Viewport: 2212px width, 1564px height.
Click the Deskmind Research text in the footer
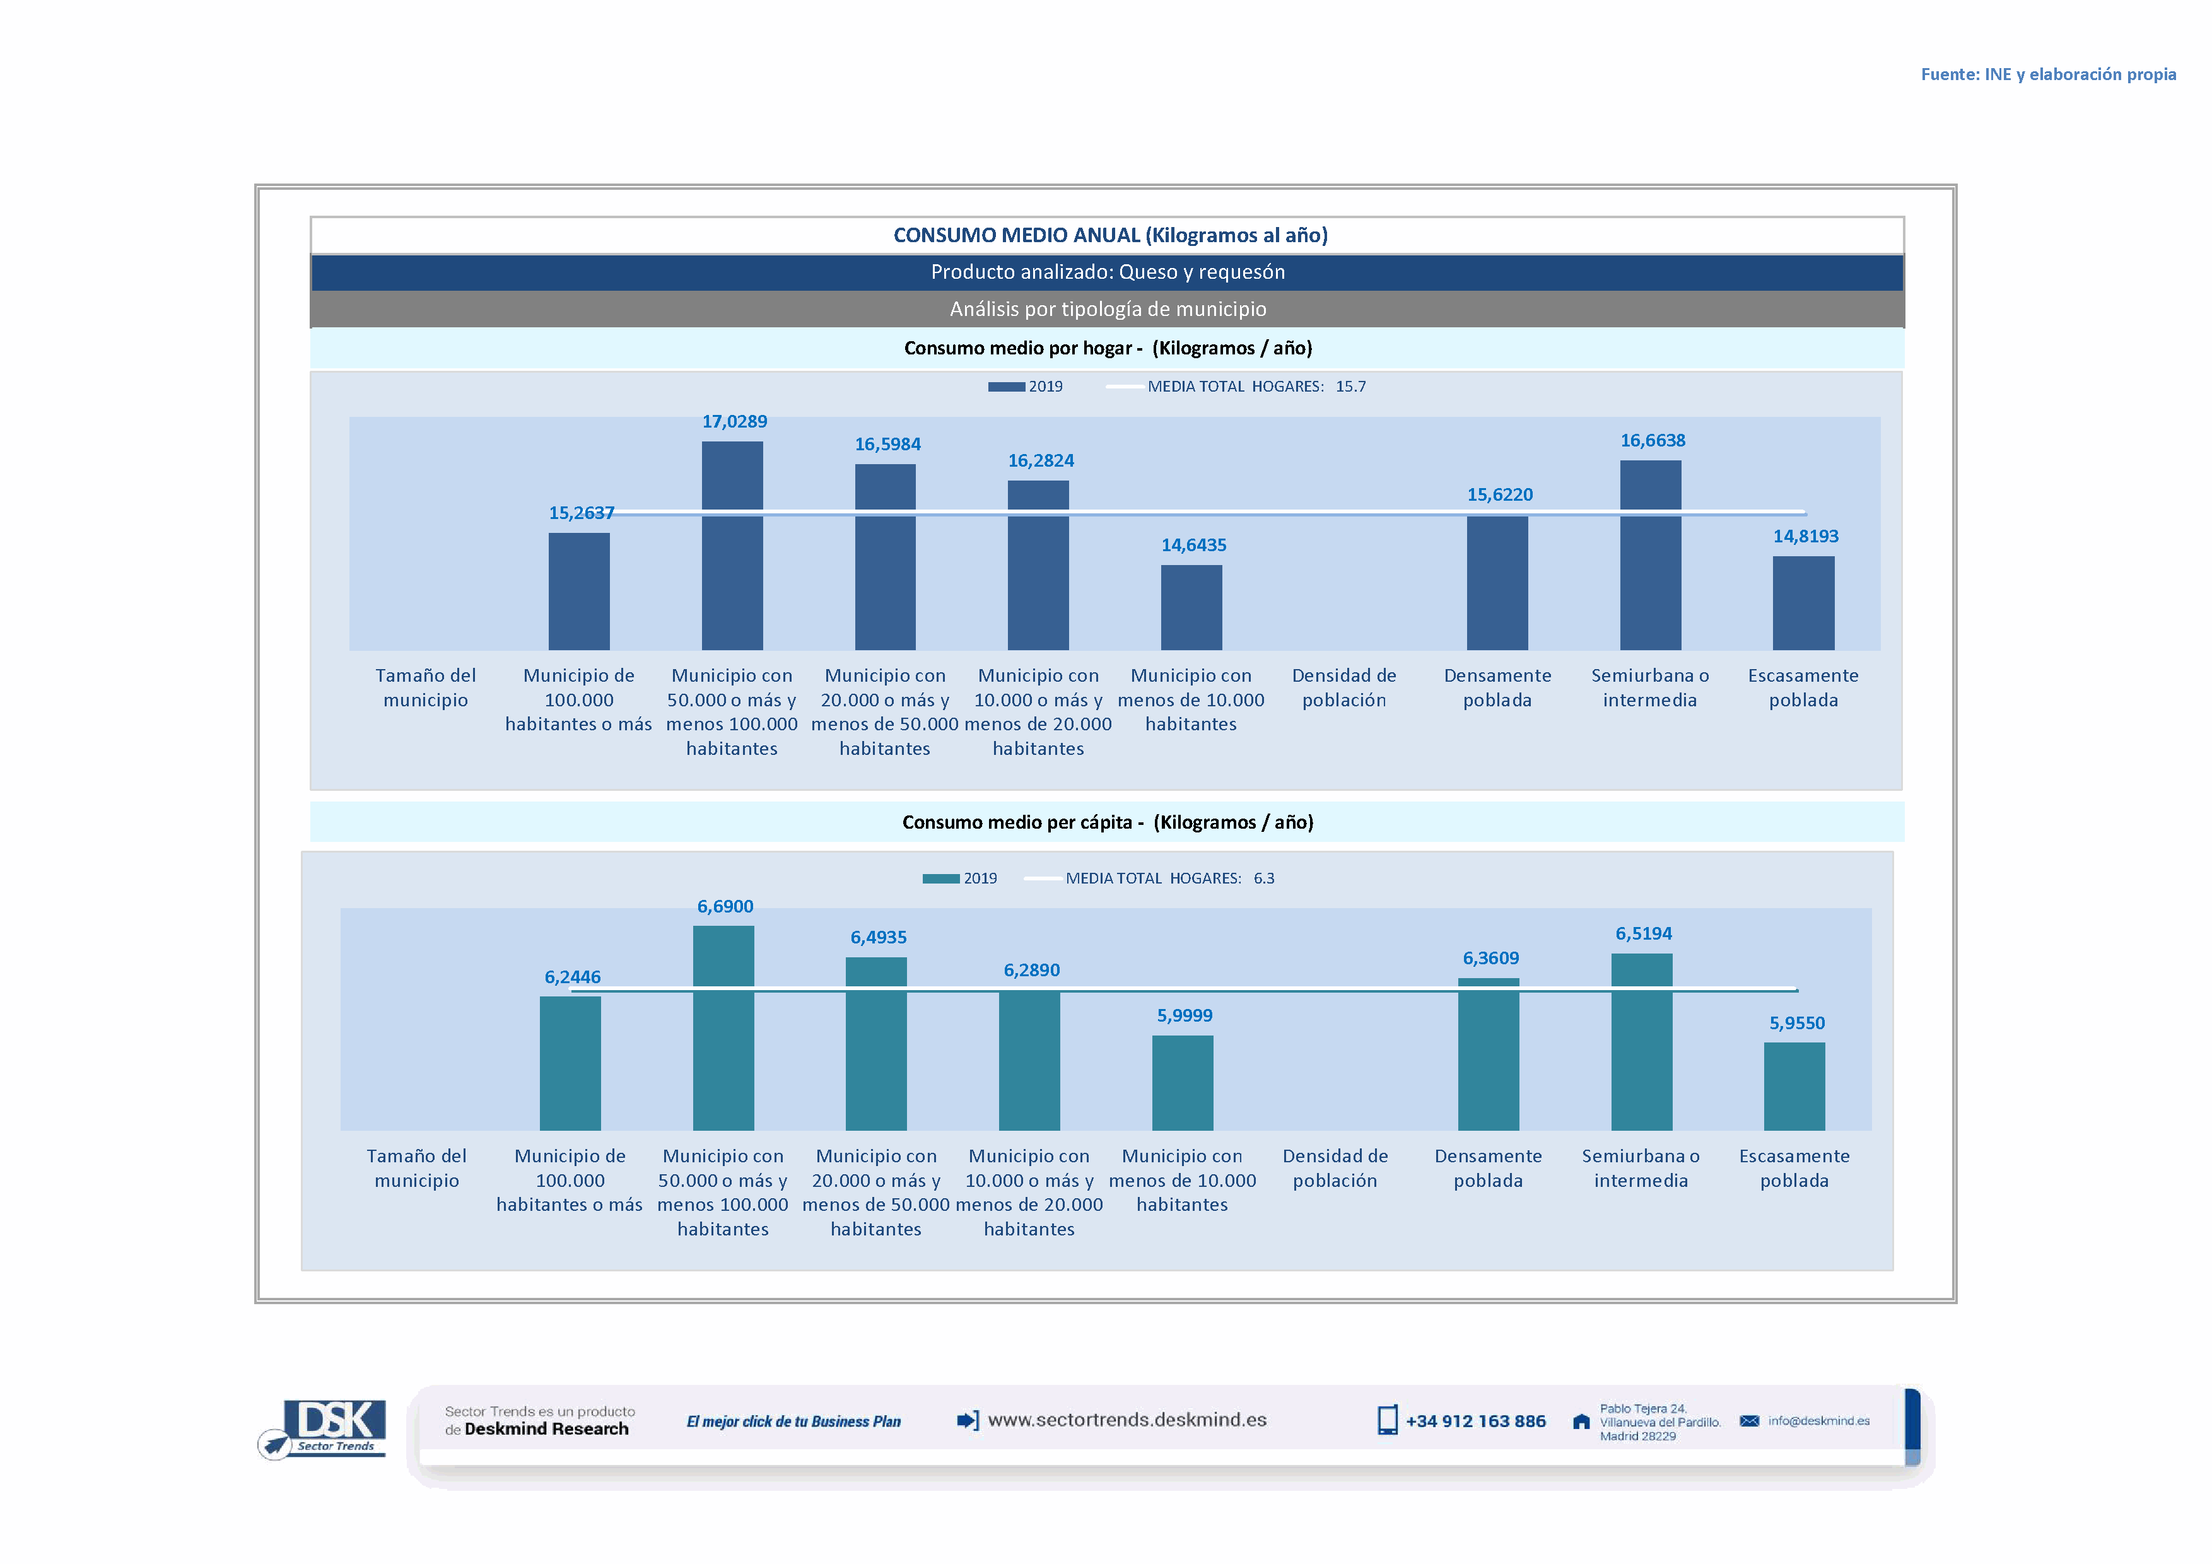tap(546, 1429)
